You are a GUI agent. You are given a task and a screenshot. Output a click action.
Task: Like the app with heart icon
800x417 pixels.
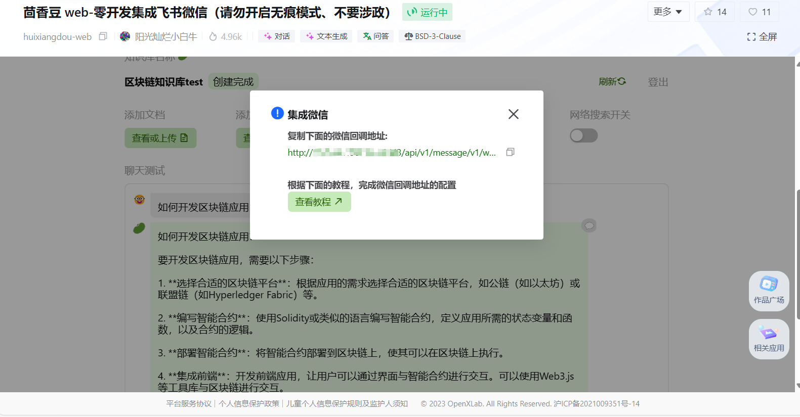pos(759,12)
